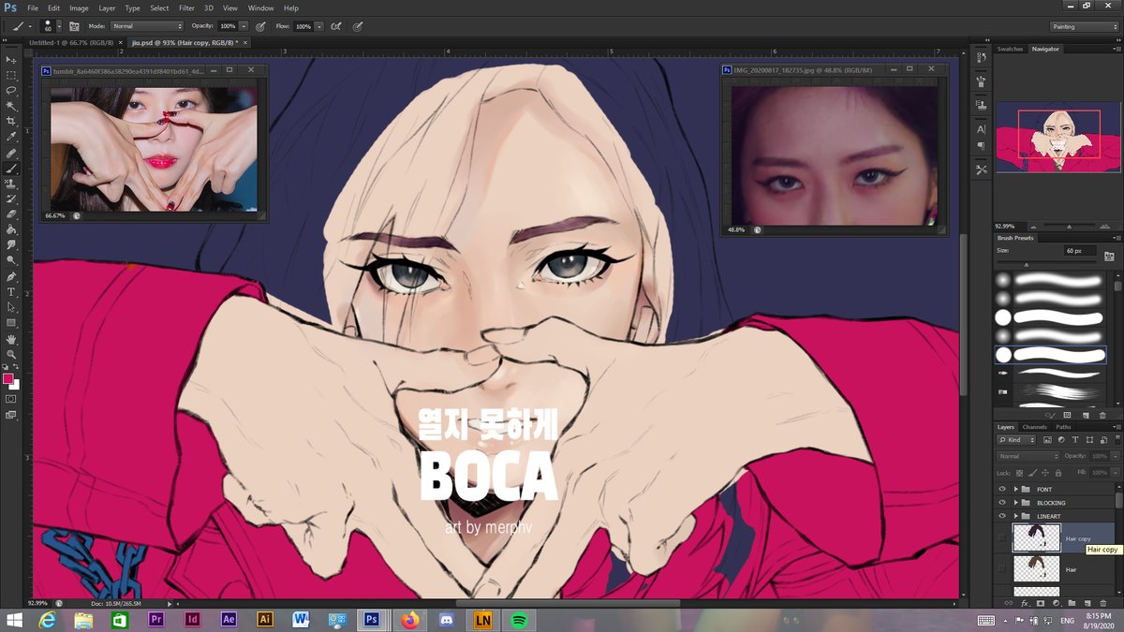Open the layer Kind filter dropdown
This screenshot has height=632, width=1124.
(x=1016, y=440)
